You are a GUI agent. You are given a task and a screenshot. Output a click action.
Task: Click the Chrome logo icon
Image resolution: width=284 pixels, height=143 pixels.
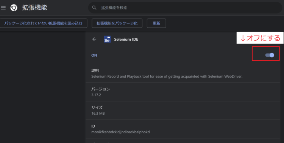coord(14,8)
